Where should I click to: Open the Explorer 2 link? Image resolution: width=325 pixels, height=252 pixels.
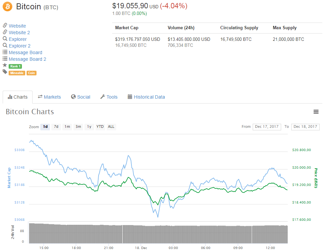point(20,46)
